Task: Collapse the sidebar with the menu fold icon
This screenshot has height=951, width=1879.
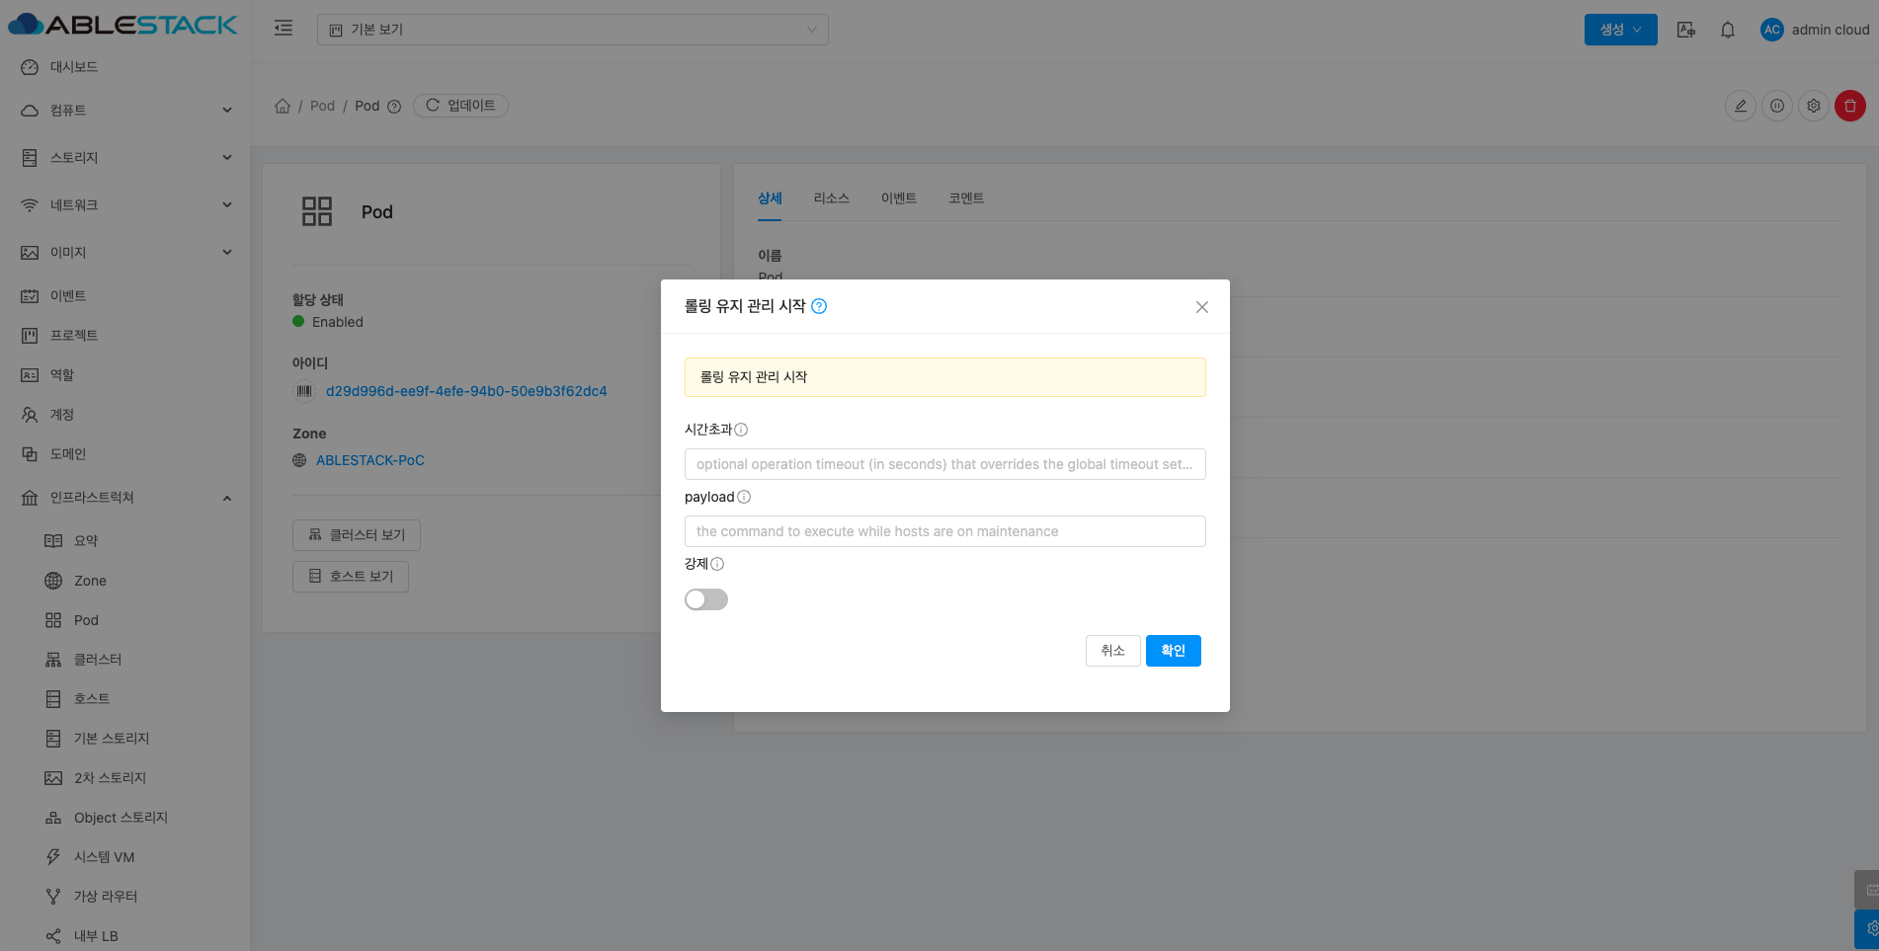Action: click(x=284, y=29)
